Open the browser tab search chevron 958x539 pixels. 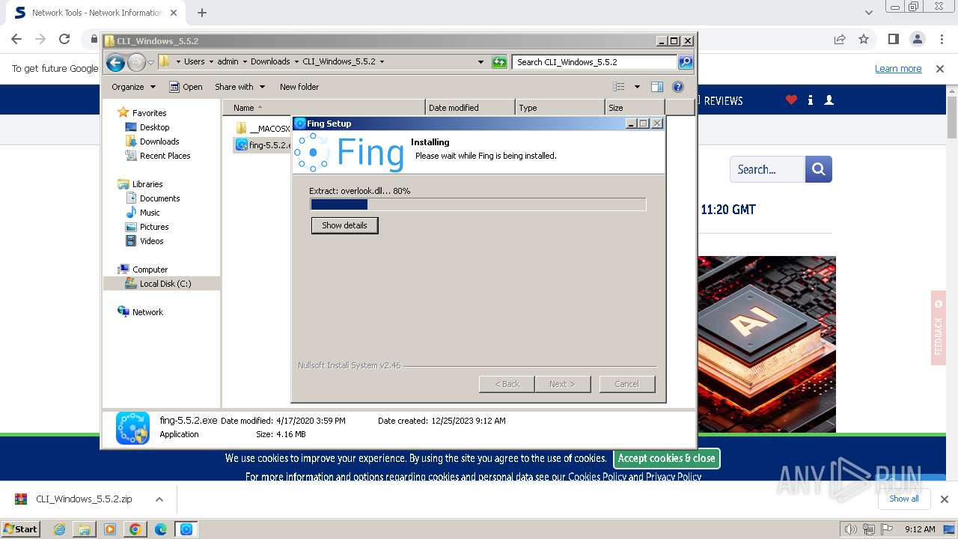[x=868, y=13]
